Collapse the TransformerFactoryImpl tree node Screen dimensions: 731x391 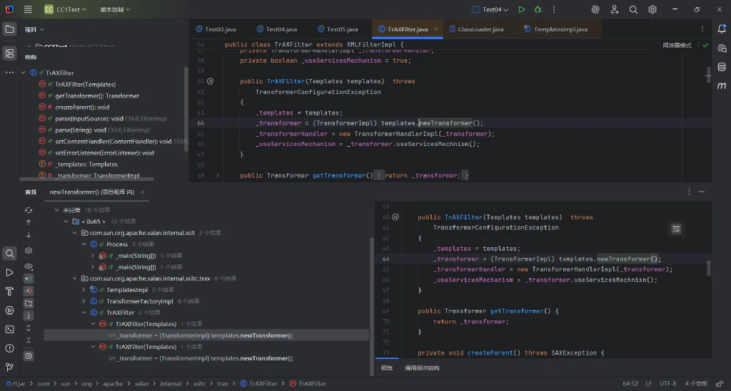[x=84, y=301]
